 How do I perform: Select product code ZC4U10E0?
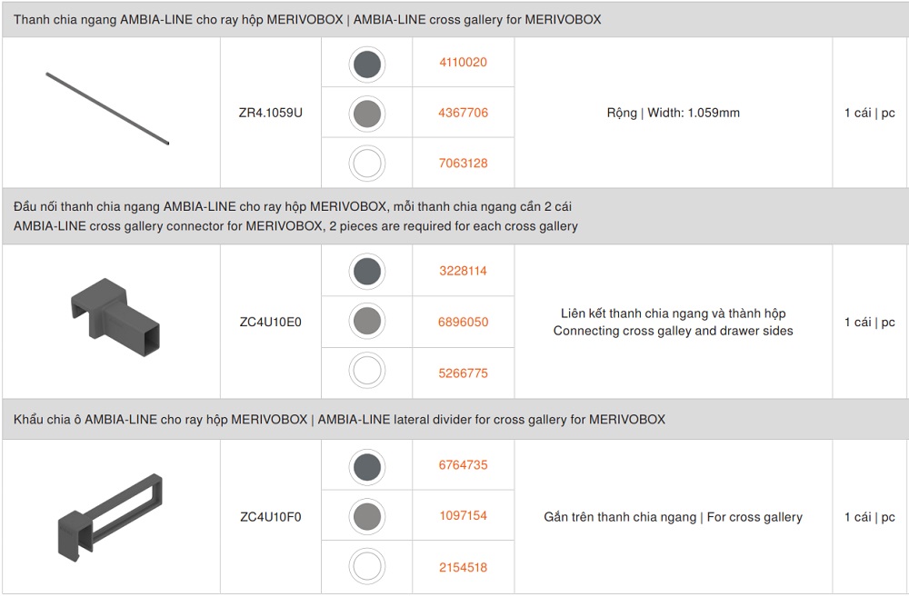(271, 322)
